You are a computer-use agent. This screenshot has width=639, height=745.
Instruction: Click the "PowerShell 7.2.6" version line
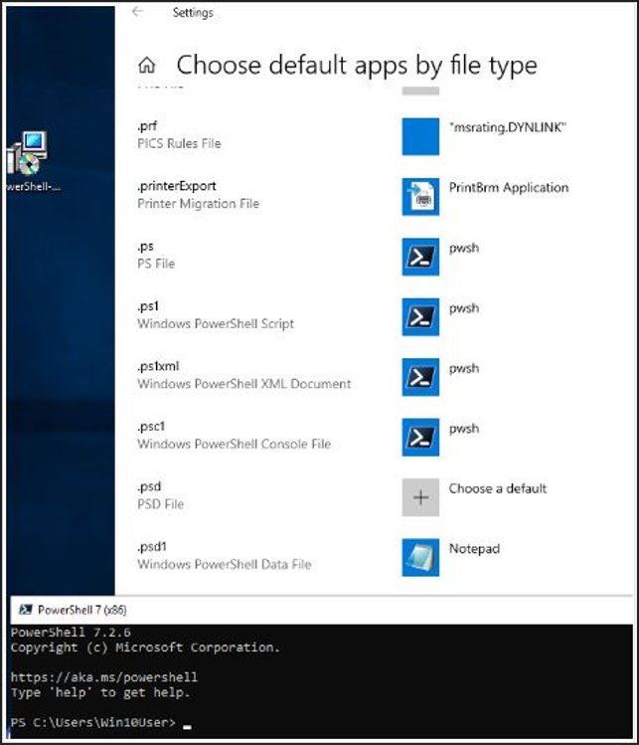(71, 633)
